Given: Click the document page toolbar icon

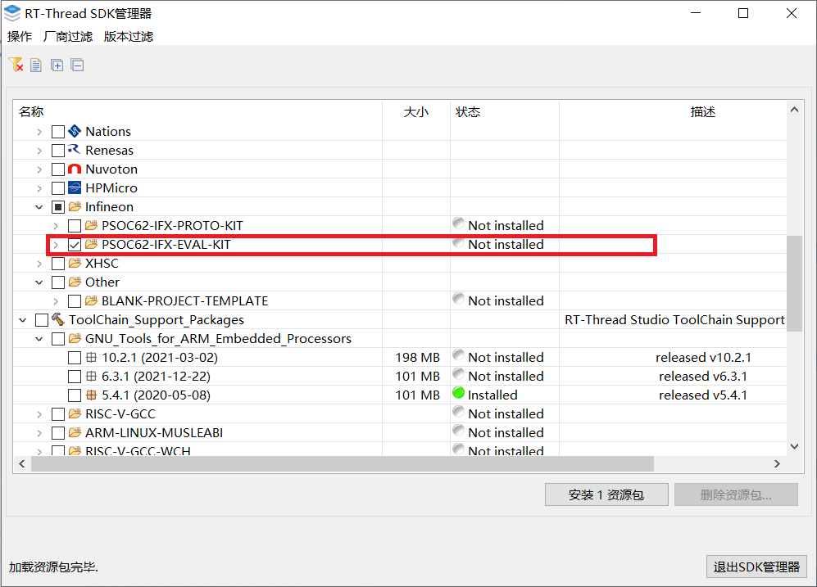Looking at the screenshot, I should coord(36,65).
